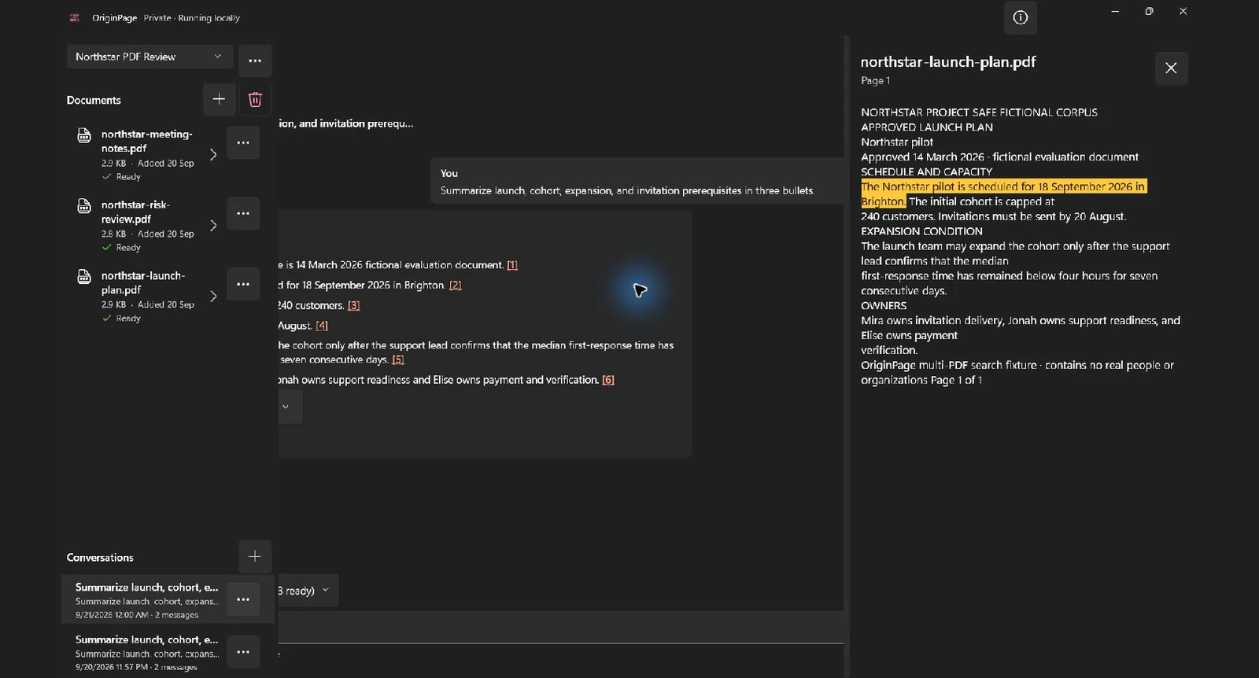Start a new conversation with the plus button
The width and height of the screenshot is (1259, 678).
(255, 556)
